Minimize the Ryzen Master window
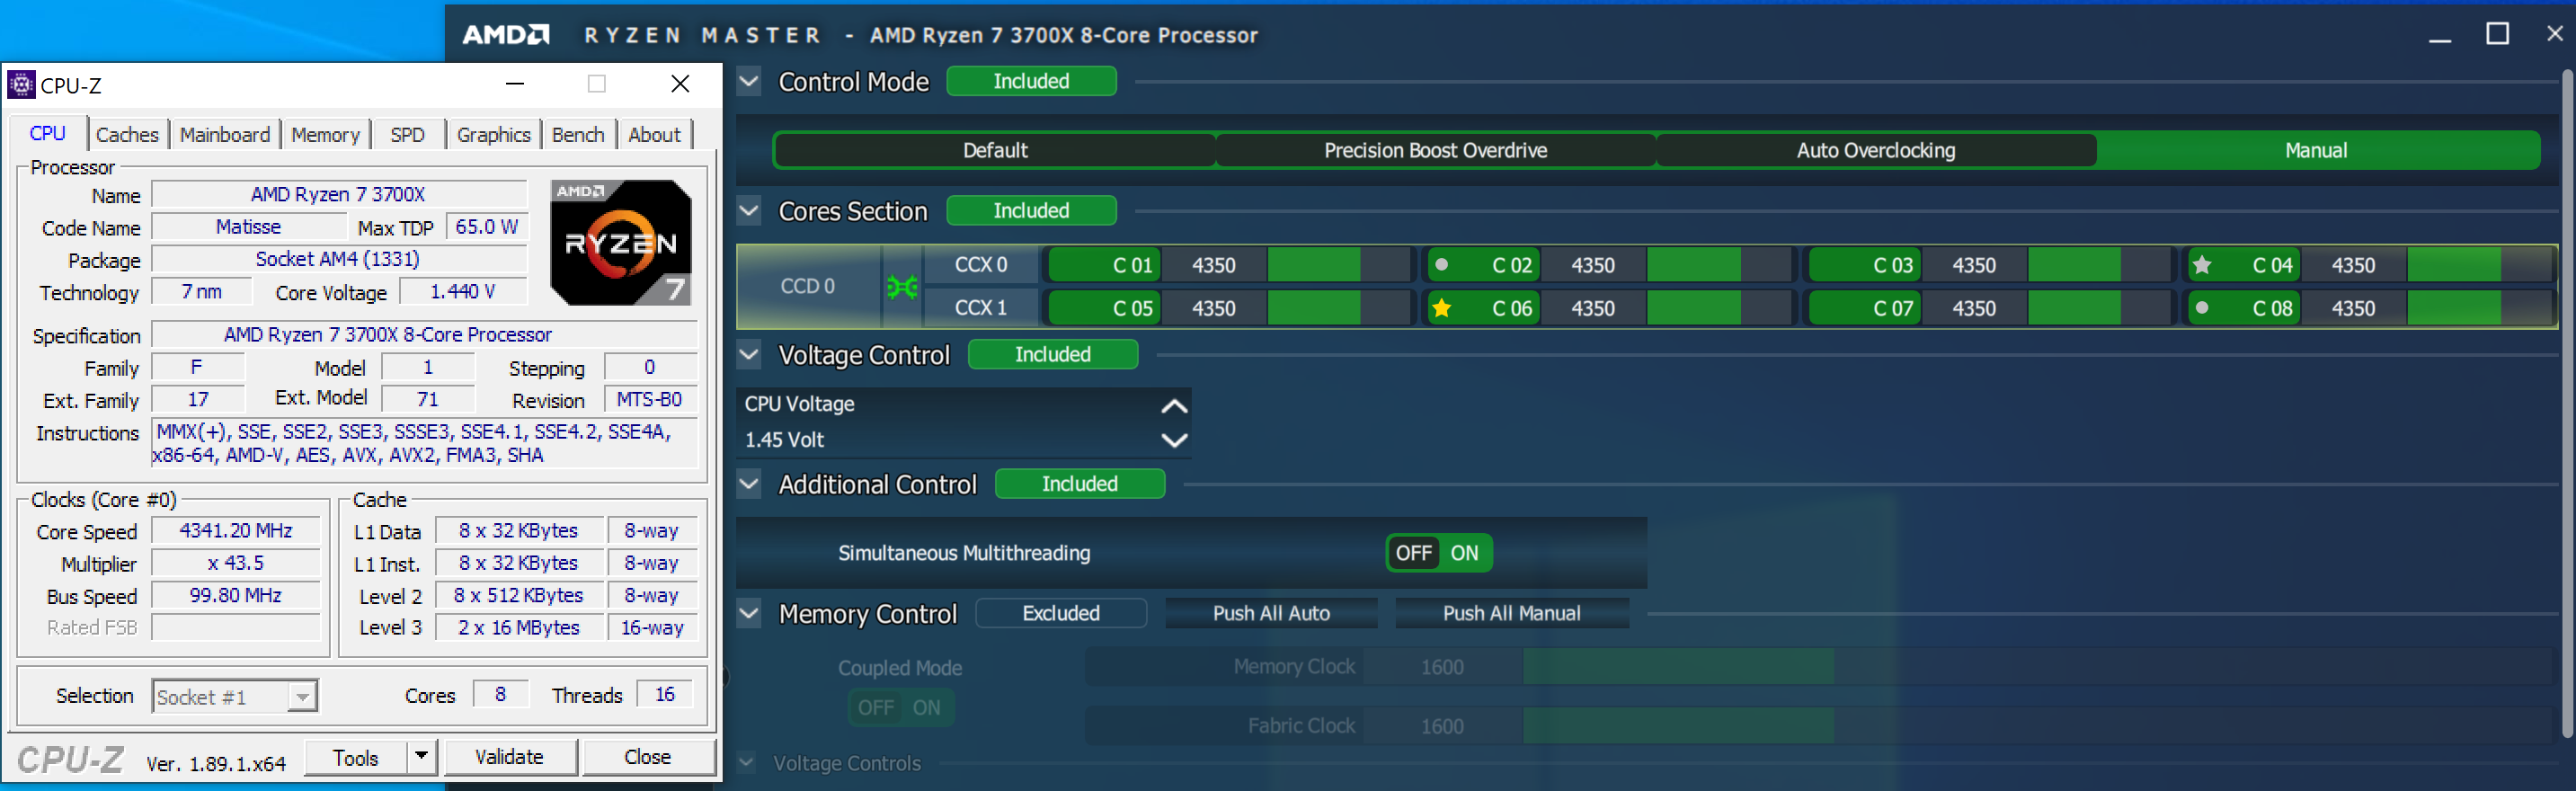This screenshot has height=791, width=2576. click(x=2440, y=40)
